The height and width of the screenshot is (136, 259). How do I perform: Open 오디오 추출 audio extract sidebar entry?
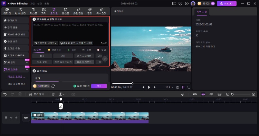coord(16,48)
